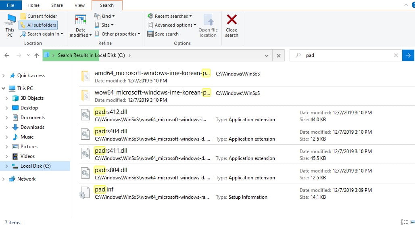
Task: Switch to the Share tab
Action: (x=57, y=5)
